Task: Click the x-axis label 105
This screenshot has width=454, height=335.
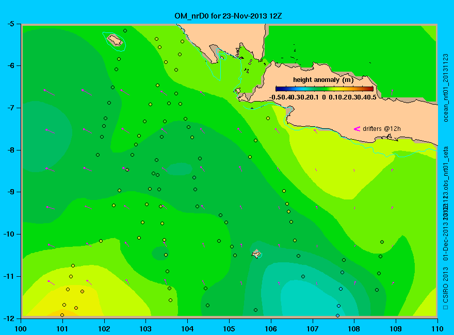Action: (229, 329)
